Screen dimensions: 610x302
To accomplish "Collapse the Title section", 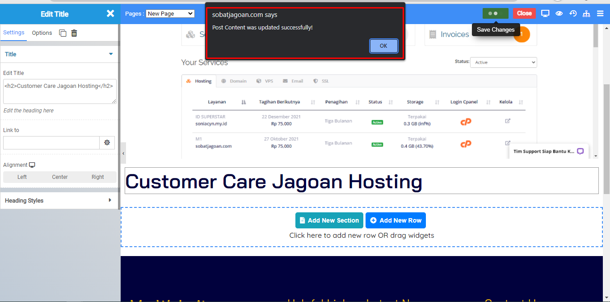I will click(59, 54).
